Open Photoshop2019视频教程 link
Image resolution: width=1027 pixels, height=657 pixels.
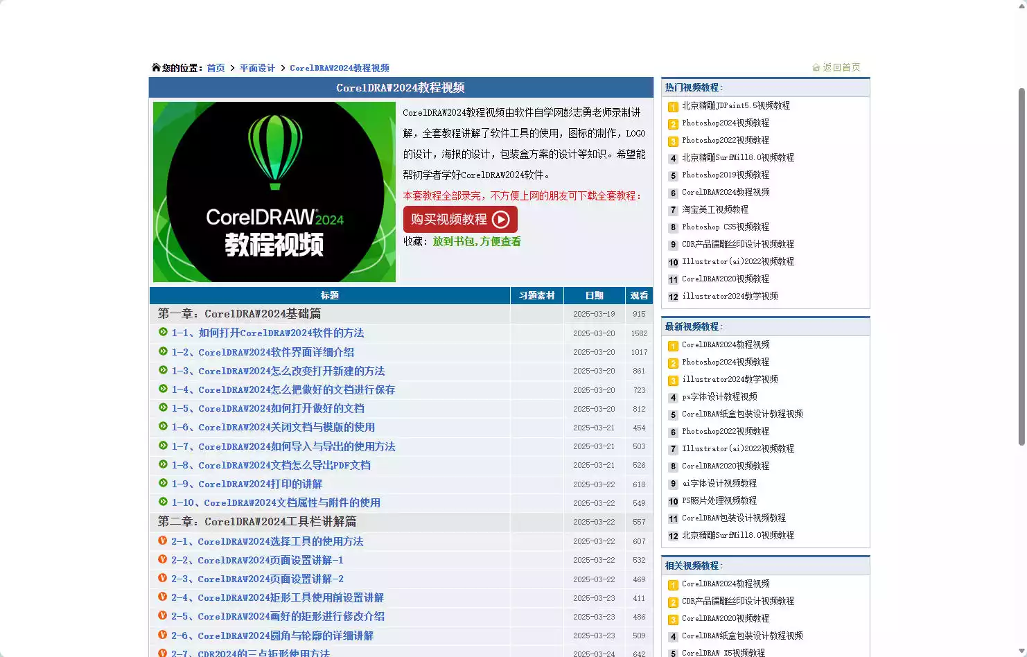pyautogui.click(x=726, y=175)
